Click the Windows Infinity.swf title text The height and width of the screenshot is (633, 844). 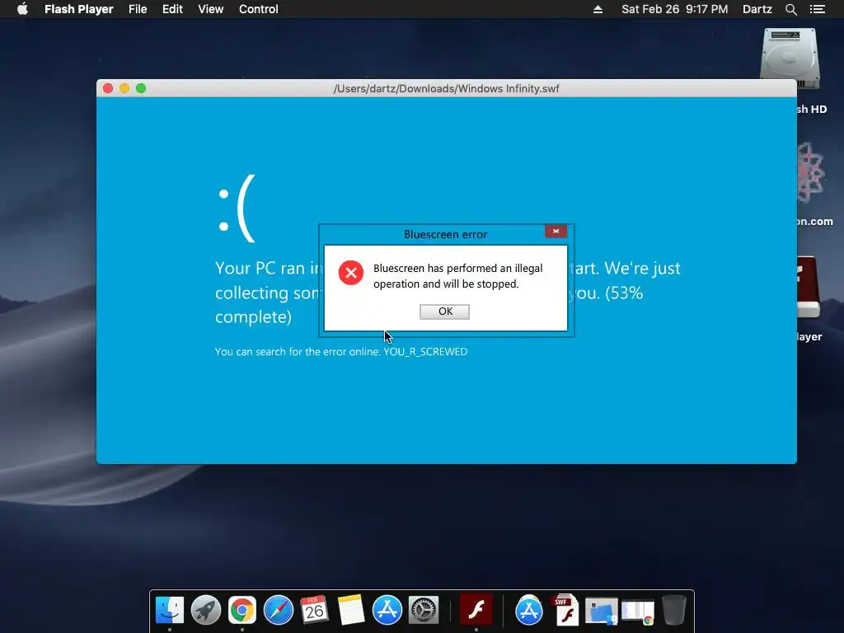click(446, 89)
